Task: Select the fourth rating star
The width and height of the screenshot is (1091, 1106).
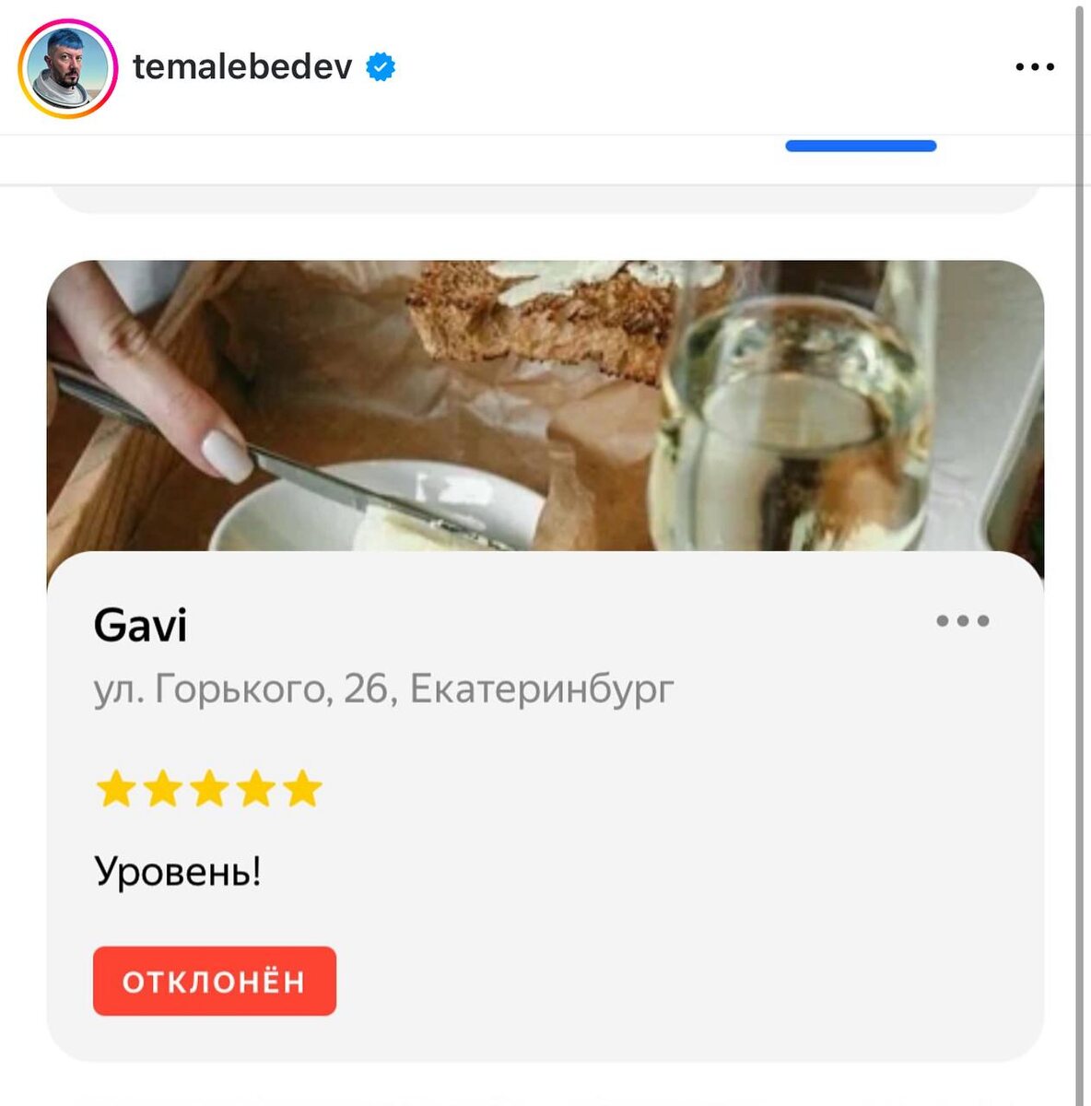Action: (x=256, y=790)
